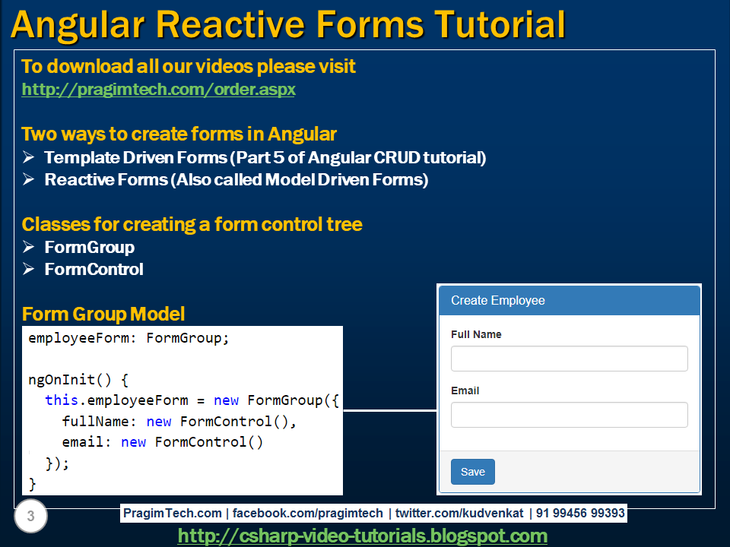Select the bullet arrow beside Template Driven Forms
Image resolution: width=730 pixels, height=547 pixels.
[x=29, y=158]
